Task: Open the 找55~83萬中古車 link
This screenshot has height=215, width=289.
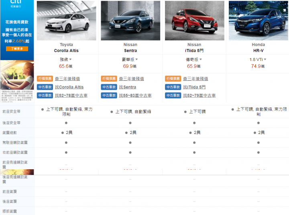Action: pos(135,95)
